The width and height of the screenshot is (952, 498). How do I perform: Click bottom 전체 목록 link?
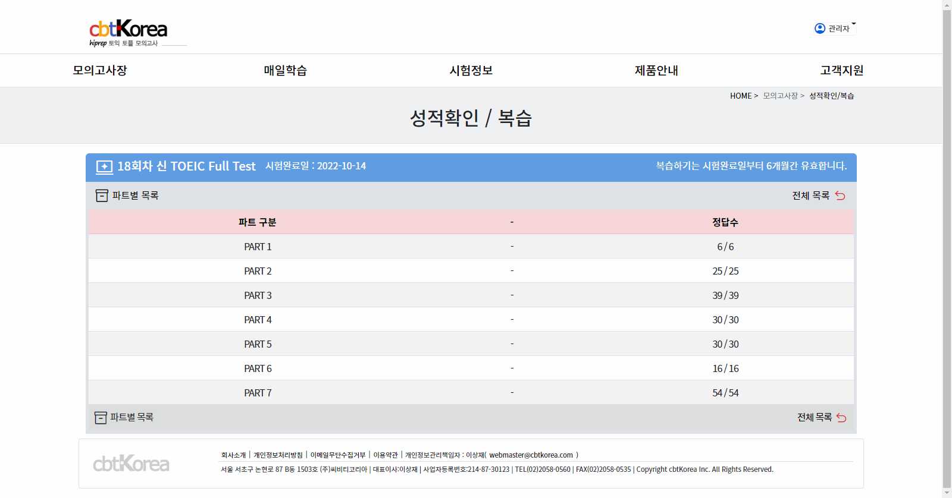[815, 418]
